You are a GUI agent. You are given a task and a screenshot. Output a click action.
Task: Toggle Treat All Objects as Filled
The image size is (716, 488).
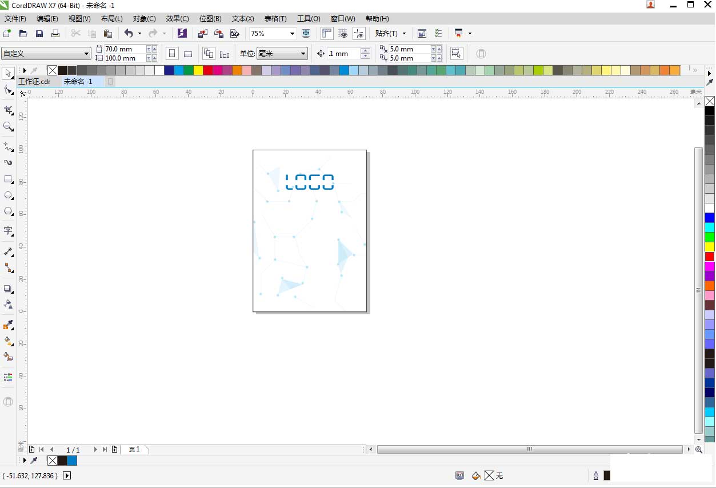tap(456, 54)
